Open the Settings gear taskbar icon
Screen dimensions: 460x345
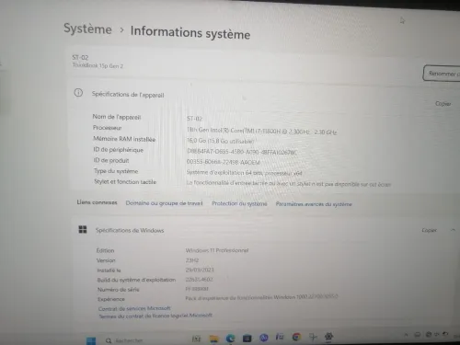pos(328,337)
